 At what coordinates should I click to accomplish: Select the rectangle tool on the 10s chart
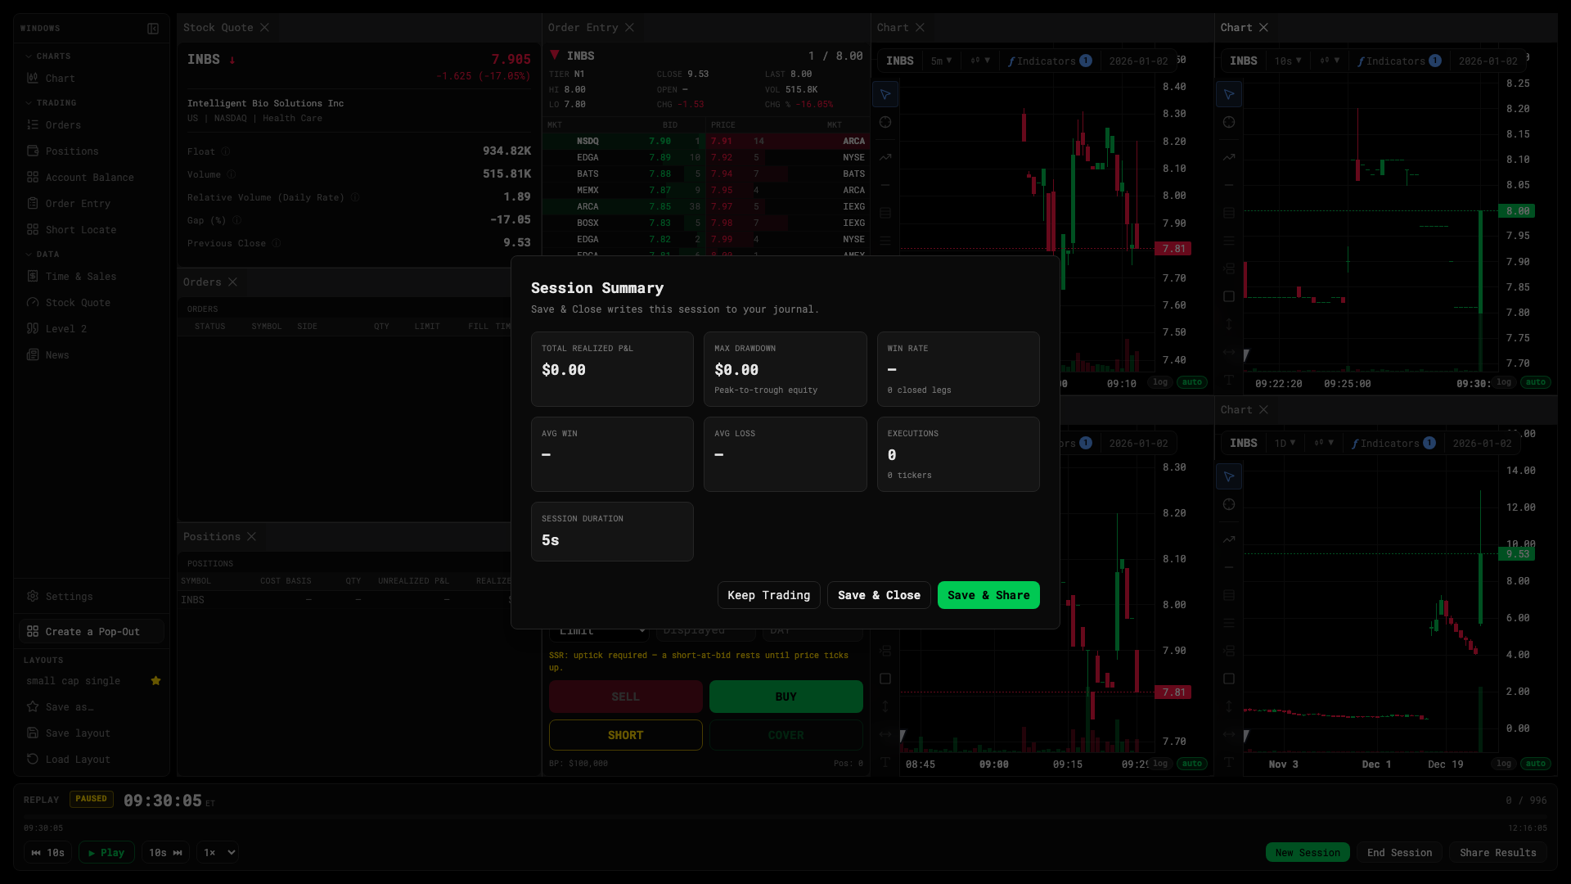[1229, 296]
